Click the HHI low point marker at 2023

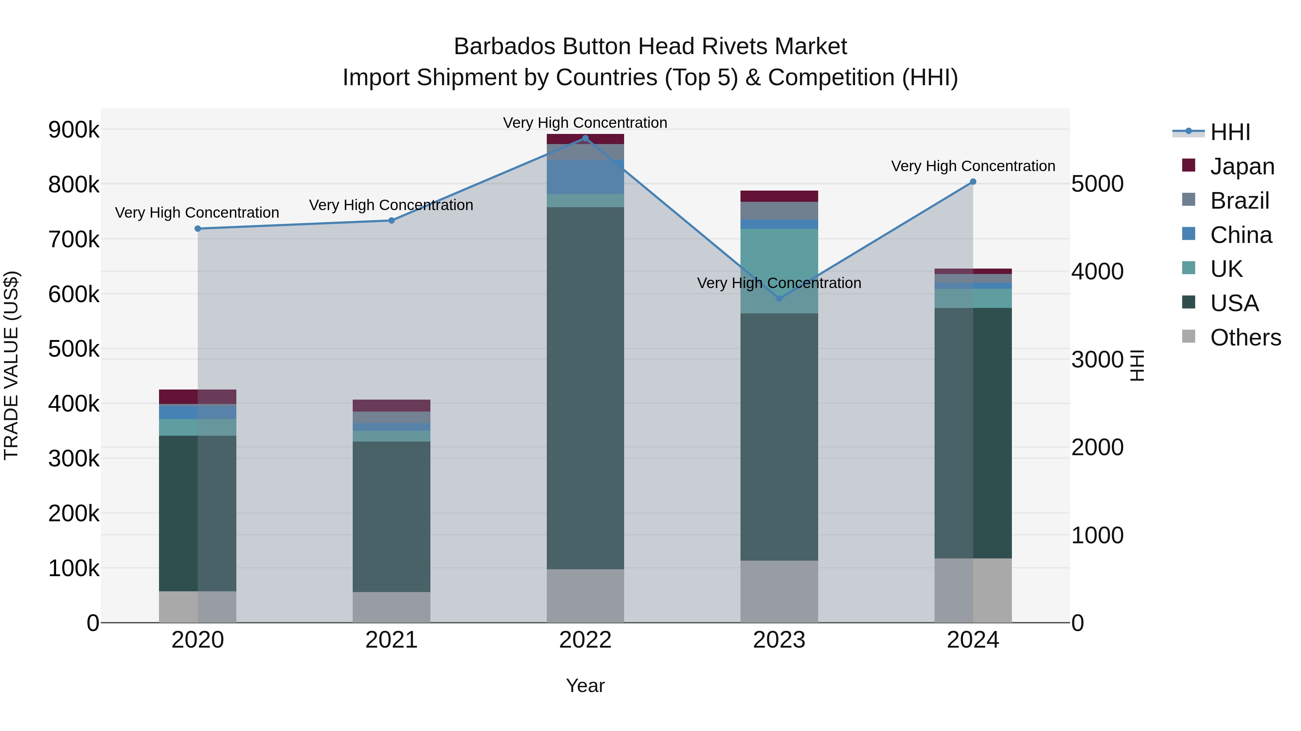[779, 299]
